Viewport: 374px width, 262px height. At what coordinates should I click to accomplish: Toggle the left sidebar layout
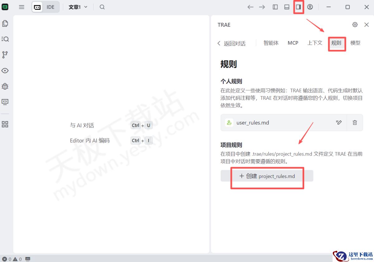pos(275,7)
